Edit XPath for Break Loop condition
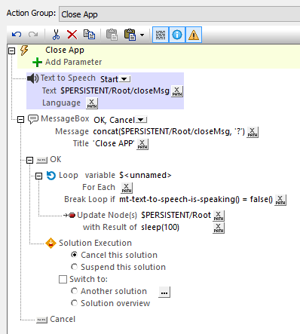This screenshot has width=300, height=334. (280, 200)
